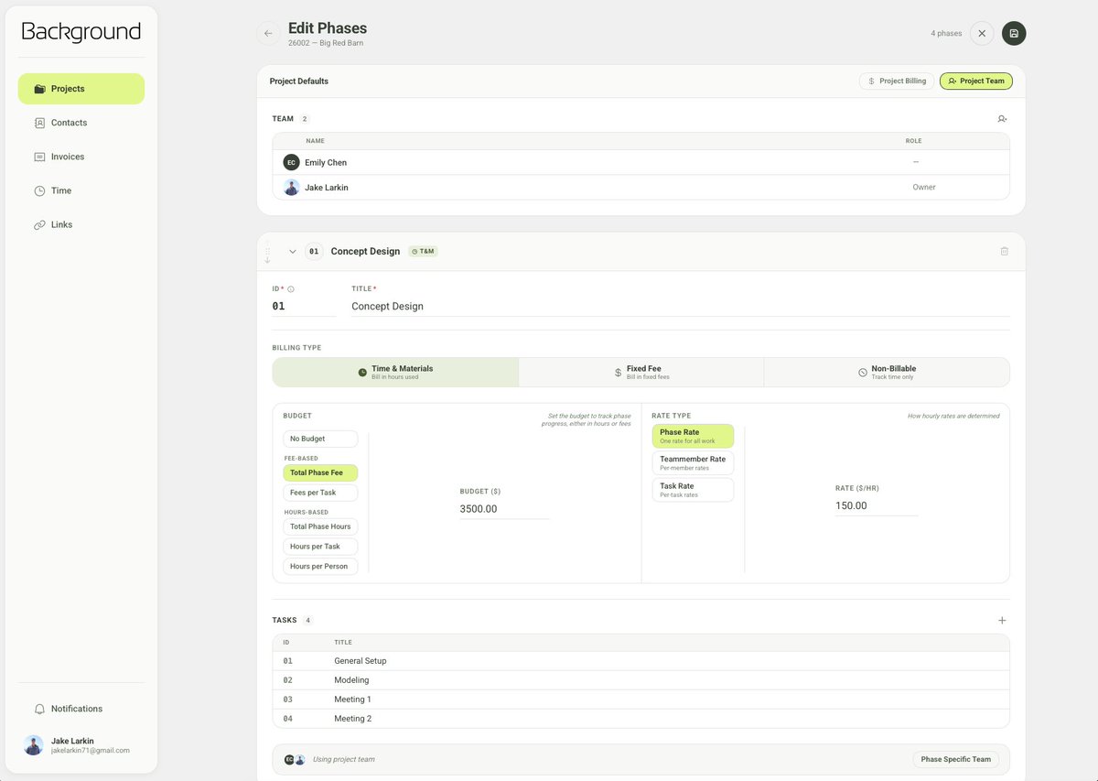Click Jake Larkin's avatar in the team table
The width and height of the screenshot is (1098, 781).
291,187
